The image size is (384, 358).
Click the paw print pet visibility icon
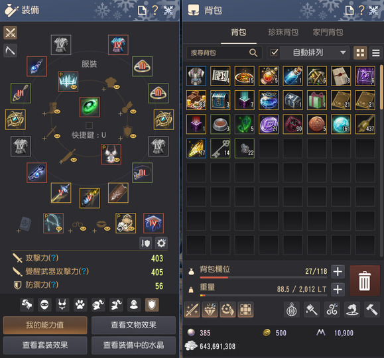pos(80,305)
